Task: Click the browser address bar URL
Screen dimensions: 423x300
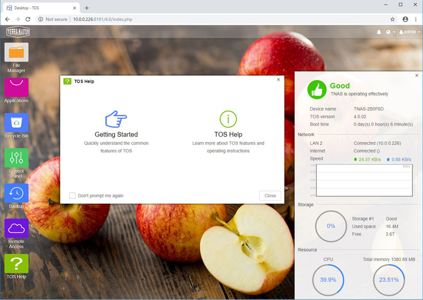Action: (103, 19)
